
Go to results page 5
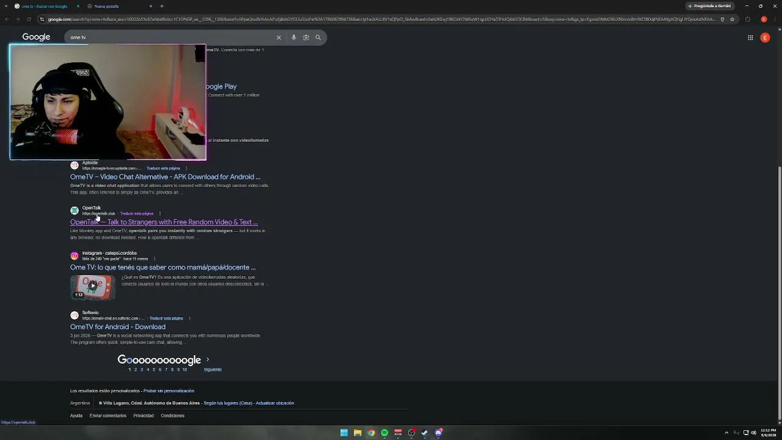(x=154, y=370)
